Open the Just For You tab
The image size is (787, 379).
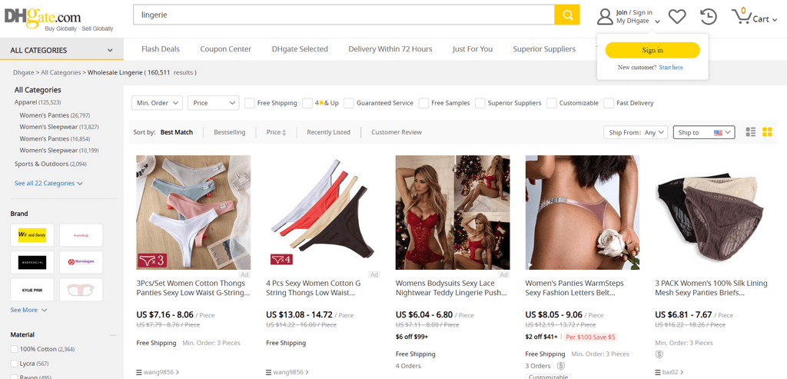tap(473, 49)
